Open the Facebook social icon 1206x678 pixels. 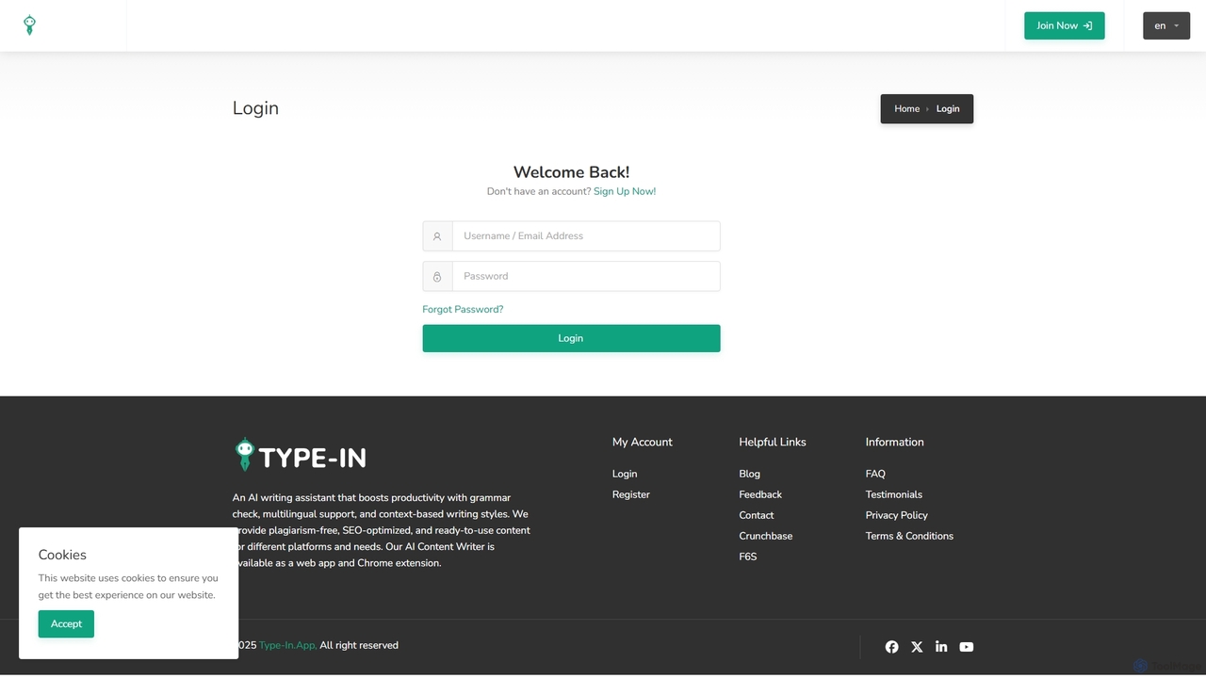point(891,647)
